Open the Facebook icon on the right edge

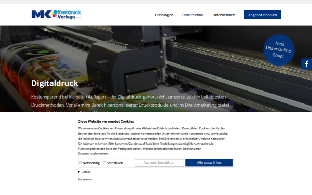tap(306, 64)
